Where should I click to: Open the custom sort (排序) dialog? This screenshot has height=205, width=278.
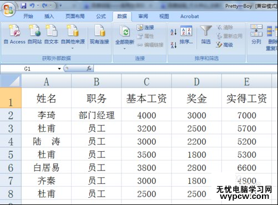[x=186, y=35]
